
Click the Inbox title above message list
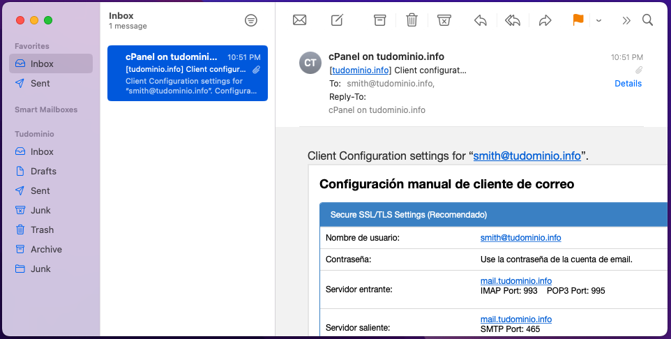point(121,16)
